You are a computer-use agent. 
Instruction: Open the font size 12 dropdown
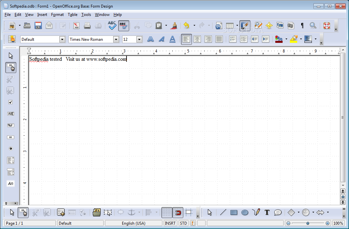tap(139, 39)
